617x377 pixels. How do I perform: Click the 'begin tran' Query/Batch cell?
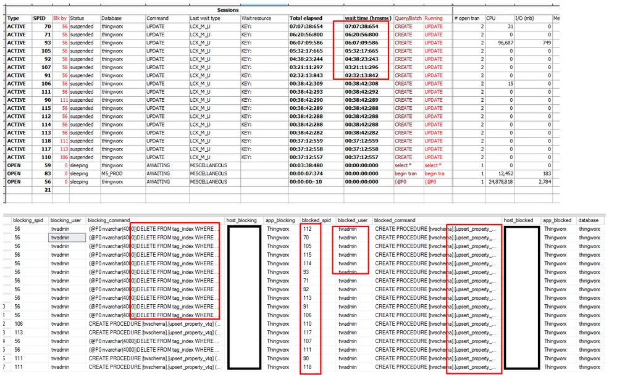(406, 173)
